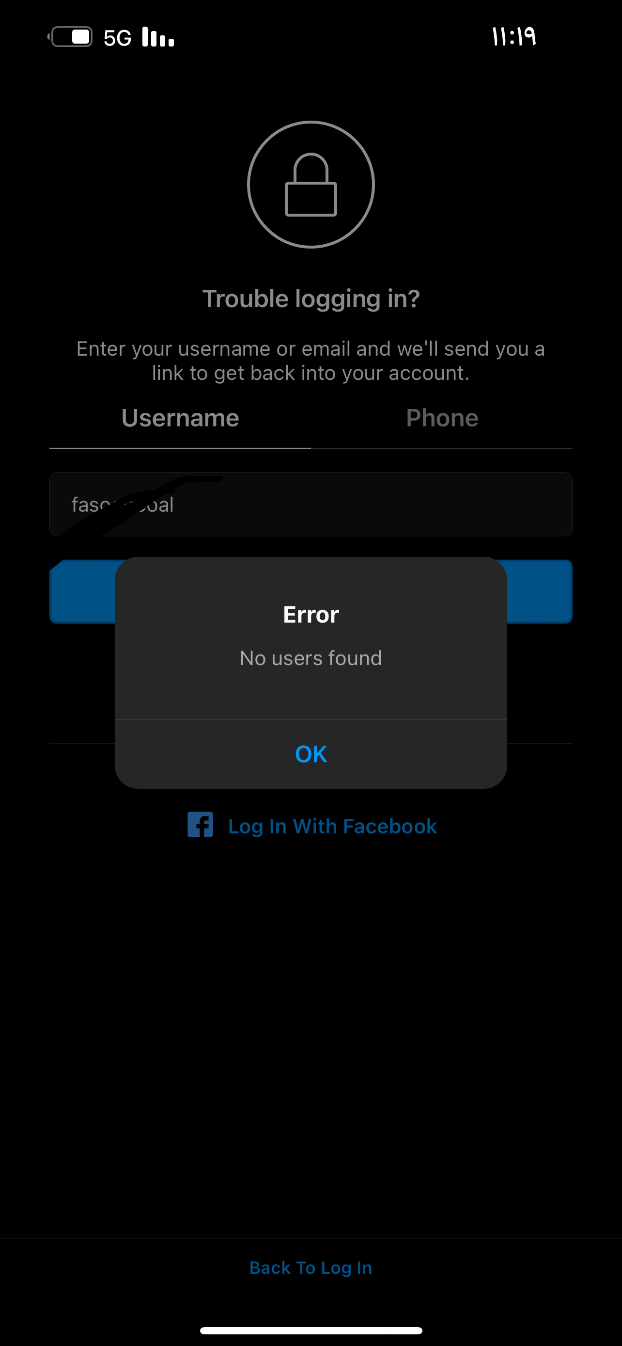Tap the 5G network indicator
This screenshot has height=1346, width=622.
[x=118, y=38]
